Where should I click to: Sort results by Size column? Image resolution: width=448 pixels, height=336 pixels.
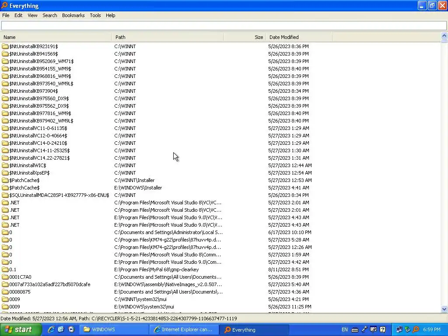(244, 37)
